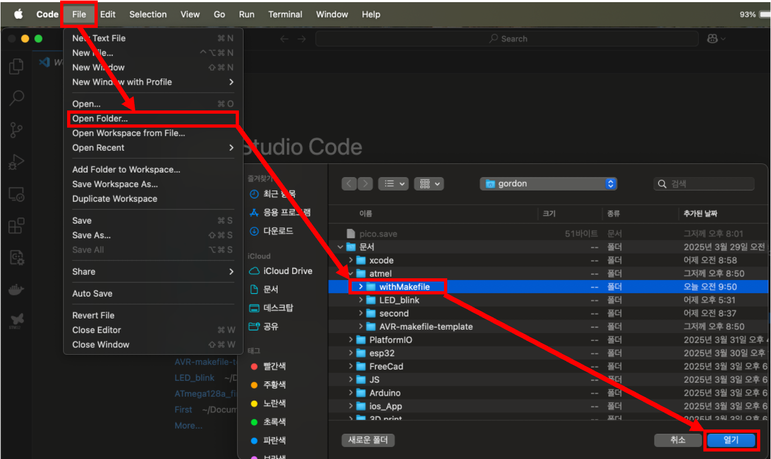Select Documents (문서) in dialog sidebar
Viewport: 771px width, 459px height.
[x=264, y=290]
